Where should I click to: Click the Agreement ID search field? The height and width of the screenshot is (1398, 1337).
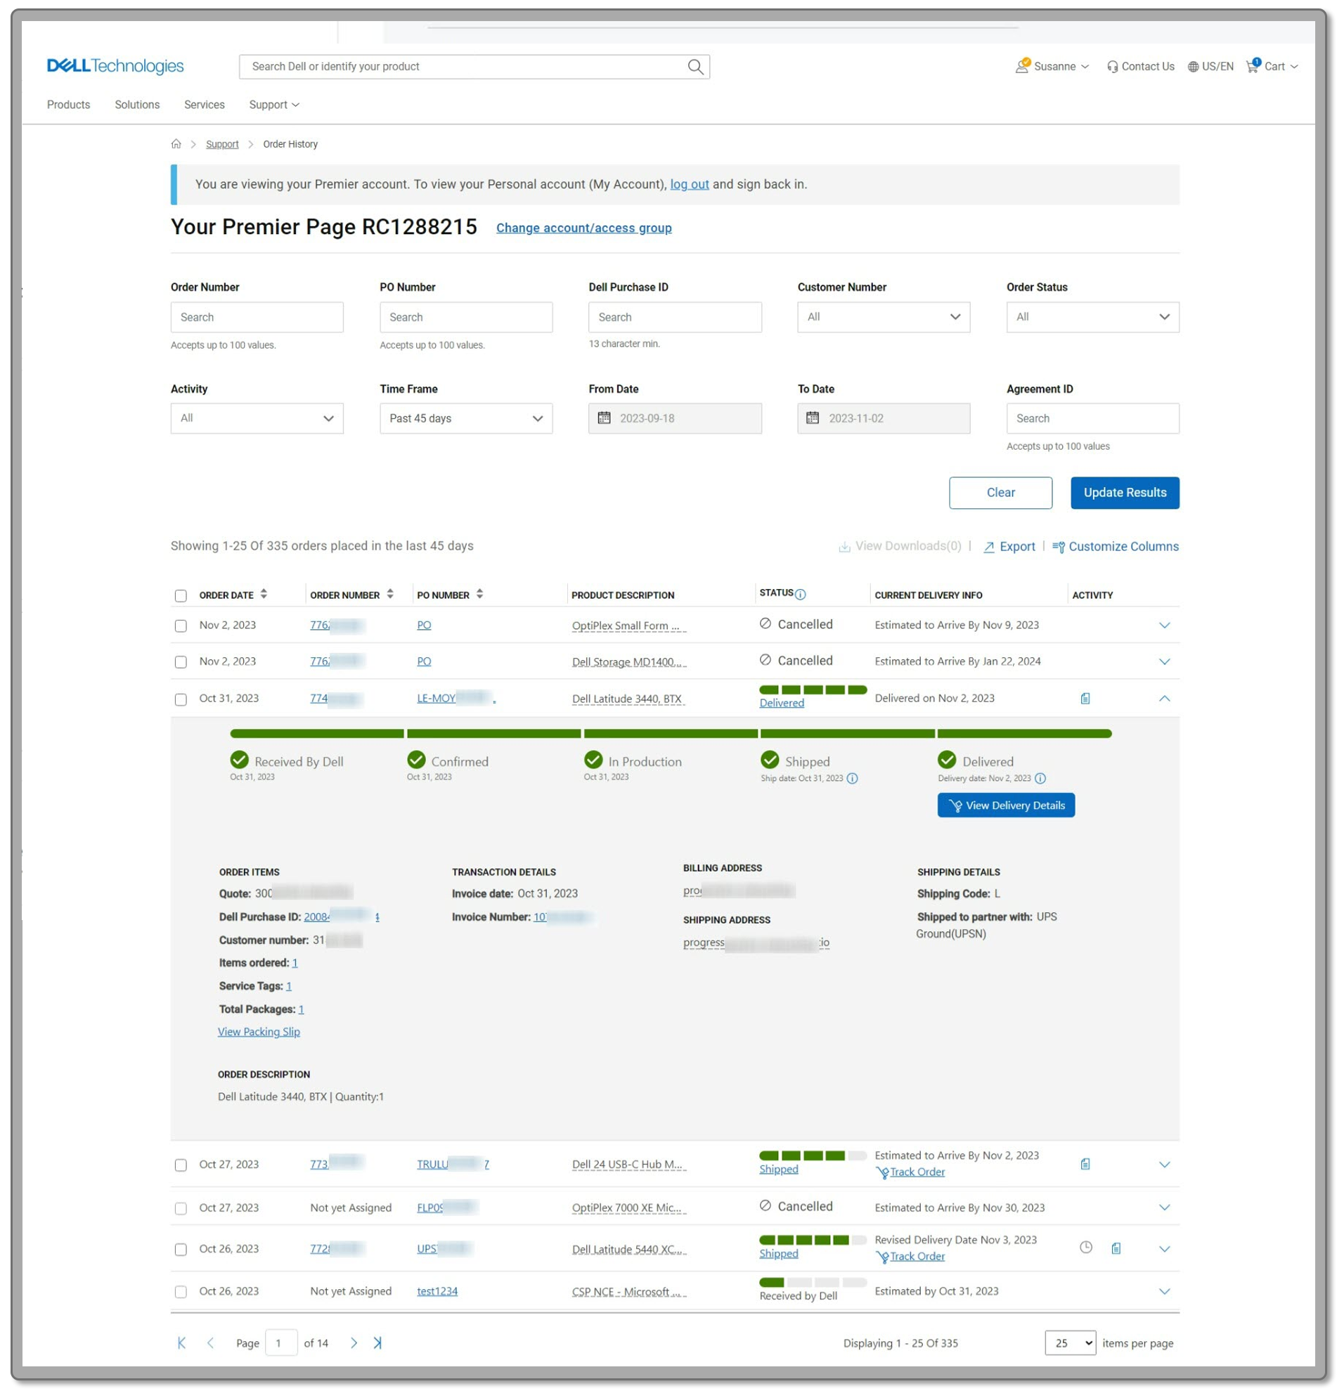coord(1092,418)
